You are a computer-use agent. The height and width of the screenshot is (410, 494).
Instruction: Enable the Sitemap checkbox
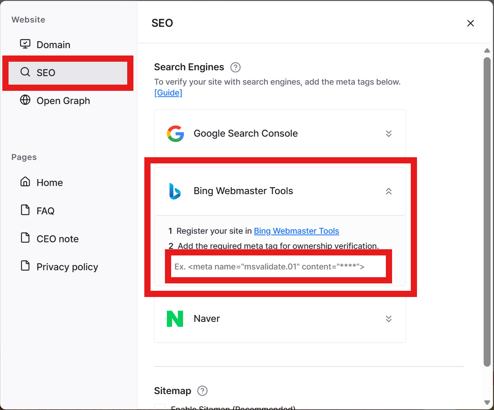[x=159, y=407]
